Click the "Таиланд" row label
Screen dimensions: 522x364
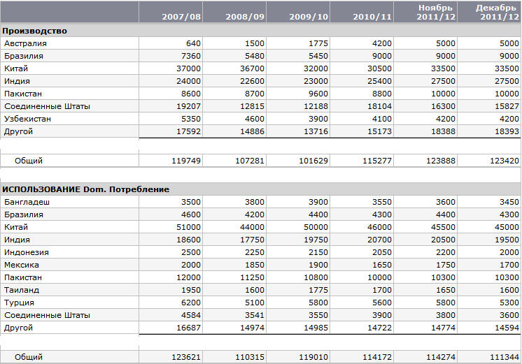click(x=22, y=290)
